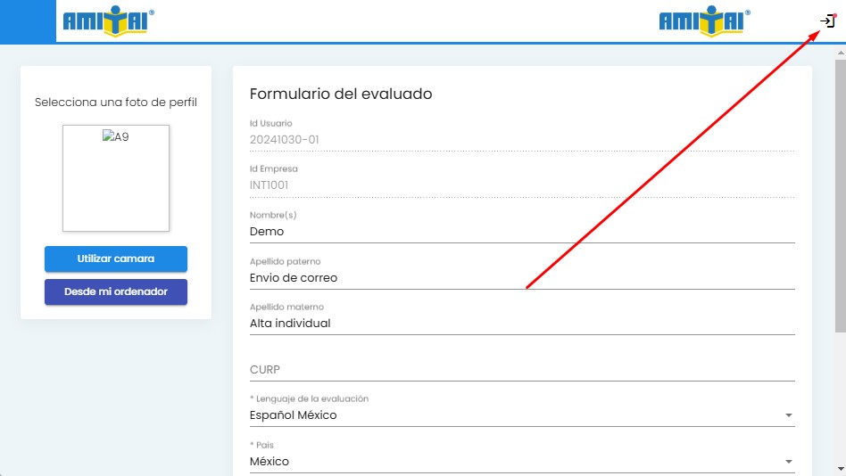Click the A9 profile photo placeholder
The height and width of the screenshot is (476, 846).
pos(116,178)
